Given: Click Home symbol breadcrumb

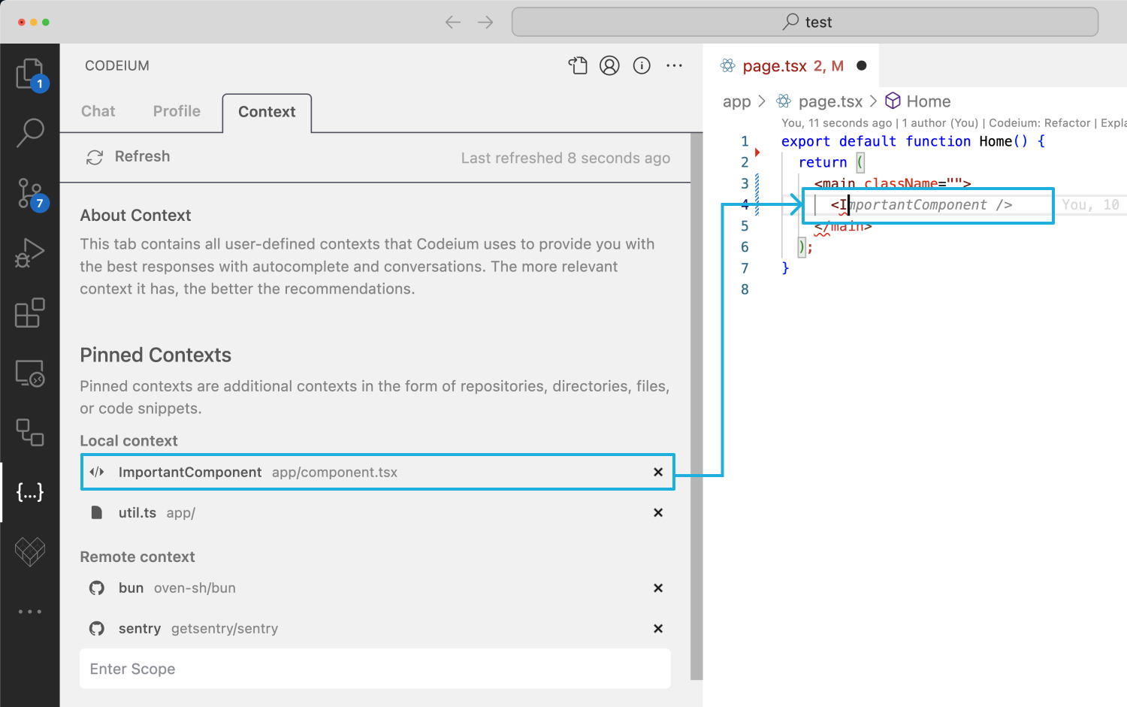Looking at the screenshot, I should pos(918,101).
